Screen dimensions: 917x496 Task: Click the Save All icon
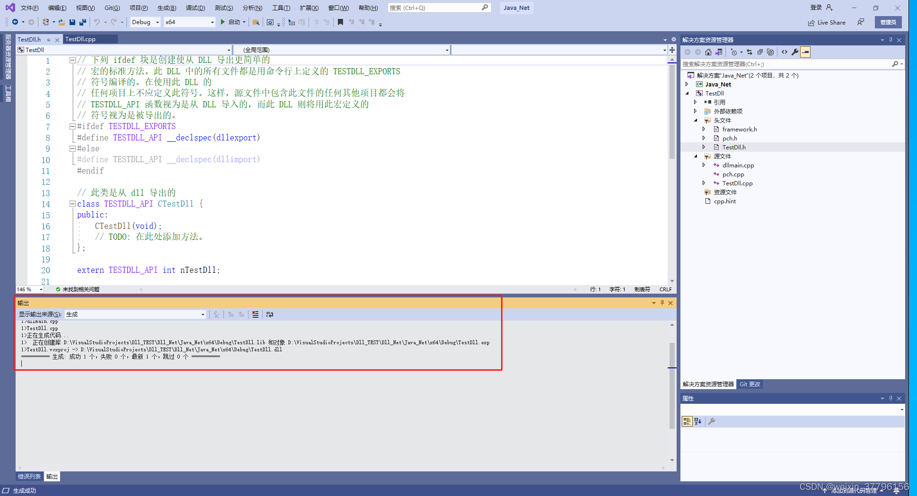click(x=83, y=22)
